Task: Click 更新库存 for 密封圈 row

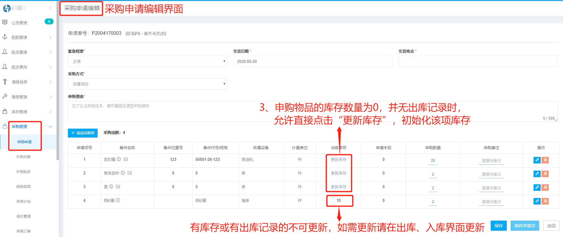Action: [x=339, y=160]
